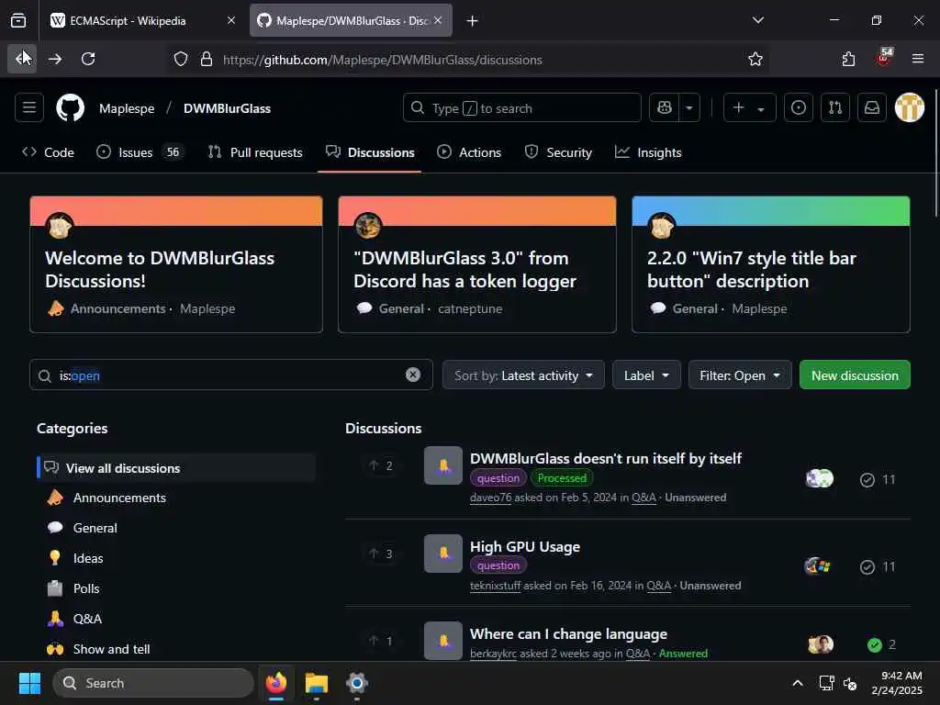Open Filter: Open dropdown

click(x=740, y=375)
